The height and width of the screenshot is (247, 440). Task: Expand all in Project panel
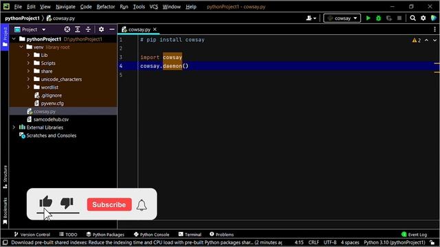[x=78, y=30]
